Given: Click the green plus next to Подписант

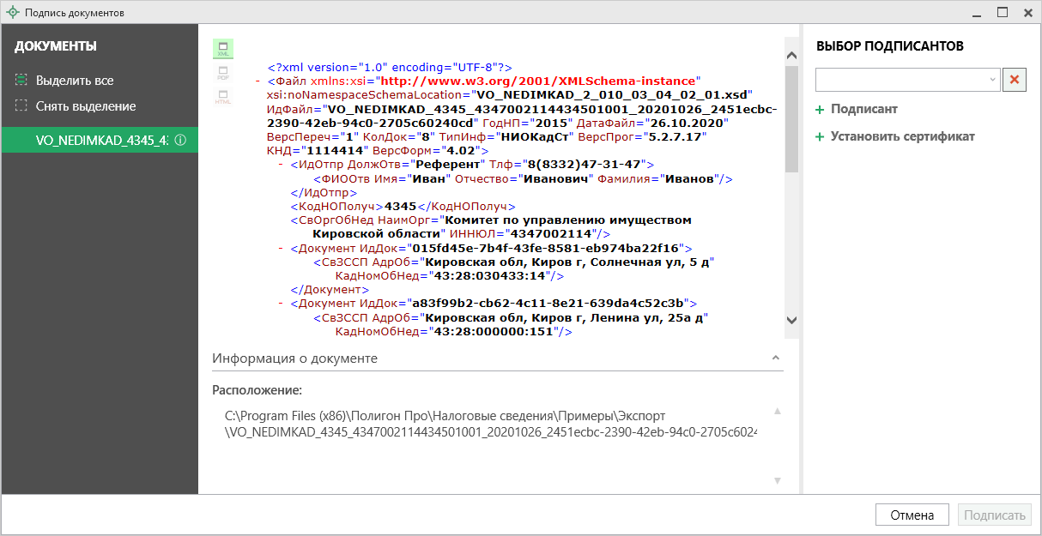Looking at the screenshot, I should click(x=820, y=110).
